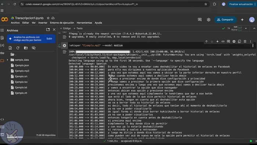
Task: Open the user account avatar
Action: coord(252,20)
